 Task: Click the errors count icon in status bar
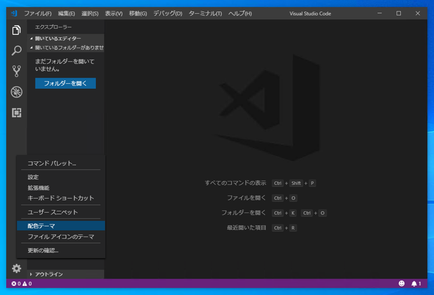14,284
